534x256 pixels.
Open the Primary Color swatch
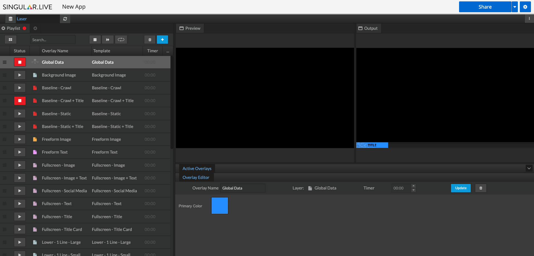220,206
